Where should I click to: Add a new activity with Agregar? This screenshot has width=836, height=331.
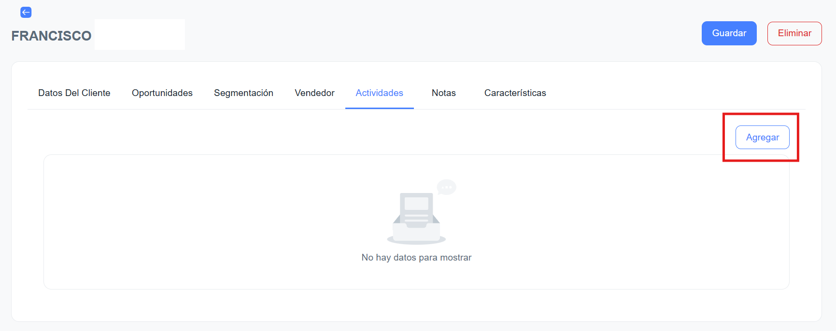[x=762, y=138]
